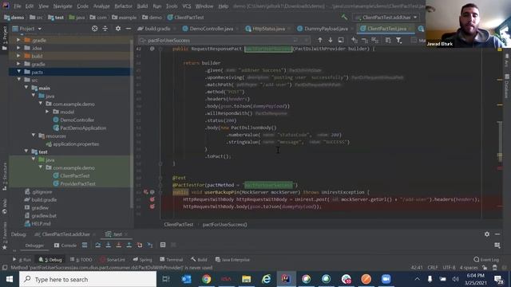This screenshot has width=511, height=287.
Task: Click the collapse all icon in Project panel
Action: (105, 29)
